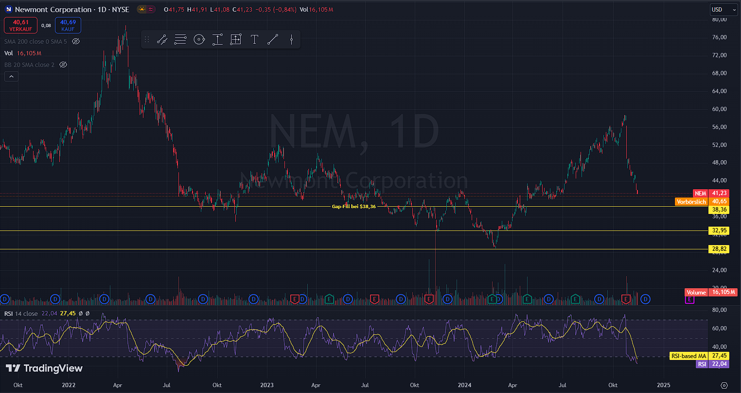Show the hidden SMA 200 indicator
This screenshot has width=741, height=393.
click(76, 41)
